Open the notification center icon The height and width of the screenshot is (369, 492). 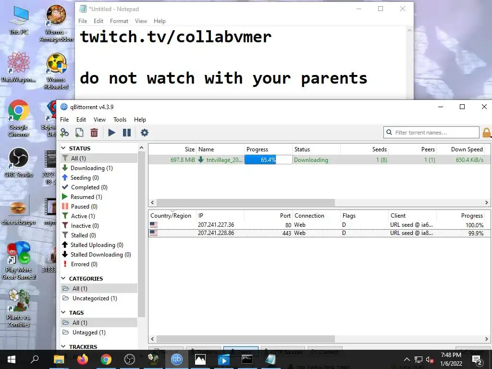coord(477,360)
